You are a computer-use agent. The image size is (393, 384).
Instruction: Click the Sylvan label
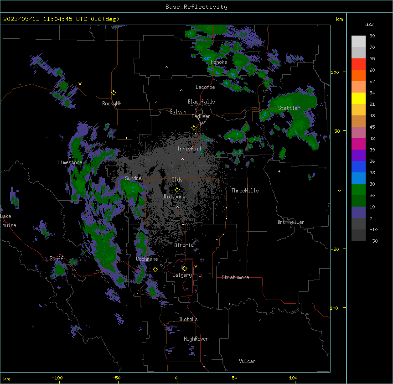tap(178, 112)
